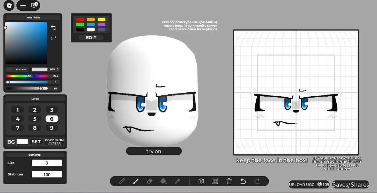Click the Settings panel header
This screenshot has height=193, width=377.
tap(35, 155)
